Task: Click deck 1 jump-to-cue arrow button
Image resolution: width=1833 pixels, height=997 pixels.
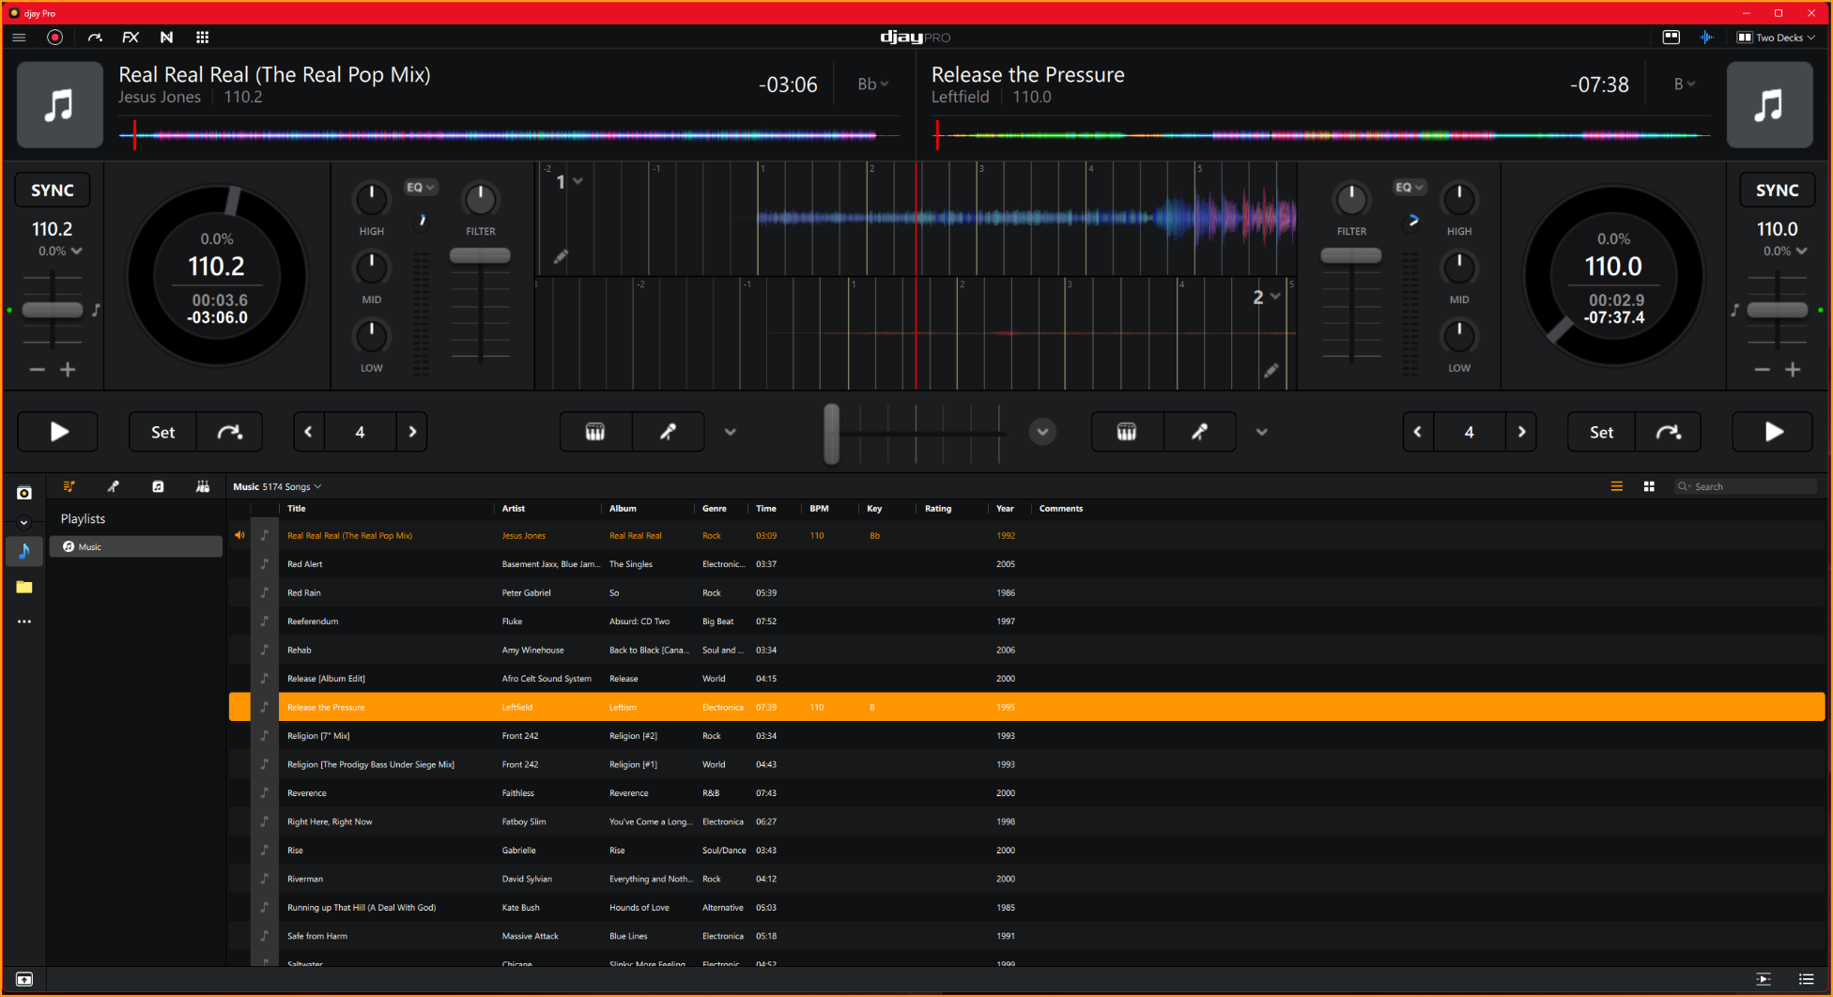Action: coord(229,432)
